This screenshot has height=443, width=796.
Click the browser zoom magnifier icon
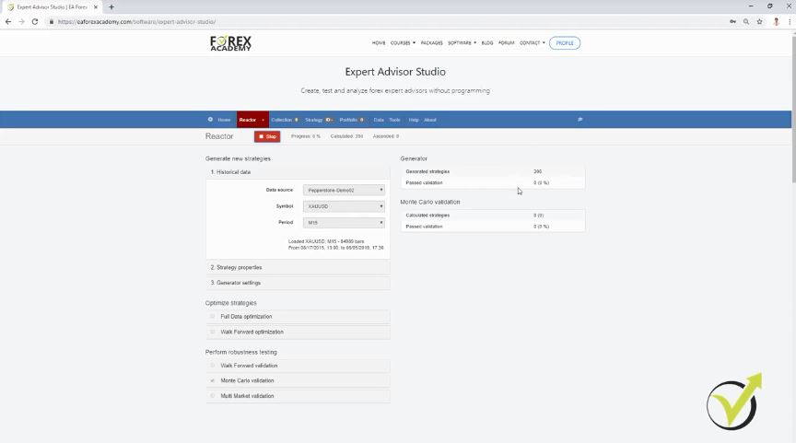click(745, 22)
